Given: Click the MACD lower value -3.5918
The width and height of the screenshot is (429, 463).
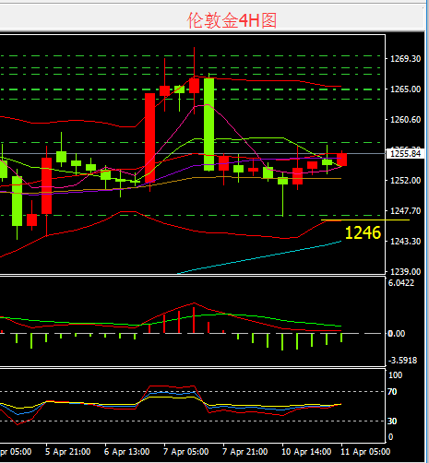Looking at the screenshot, I should [403, 360].
